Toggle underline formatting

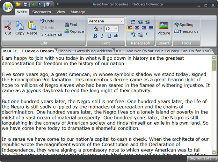pos(109,36)
